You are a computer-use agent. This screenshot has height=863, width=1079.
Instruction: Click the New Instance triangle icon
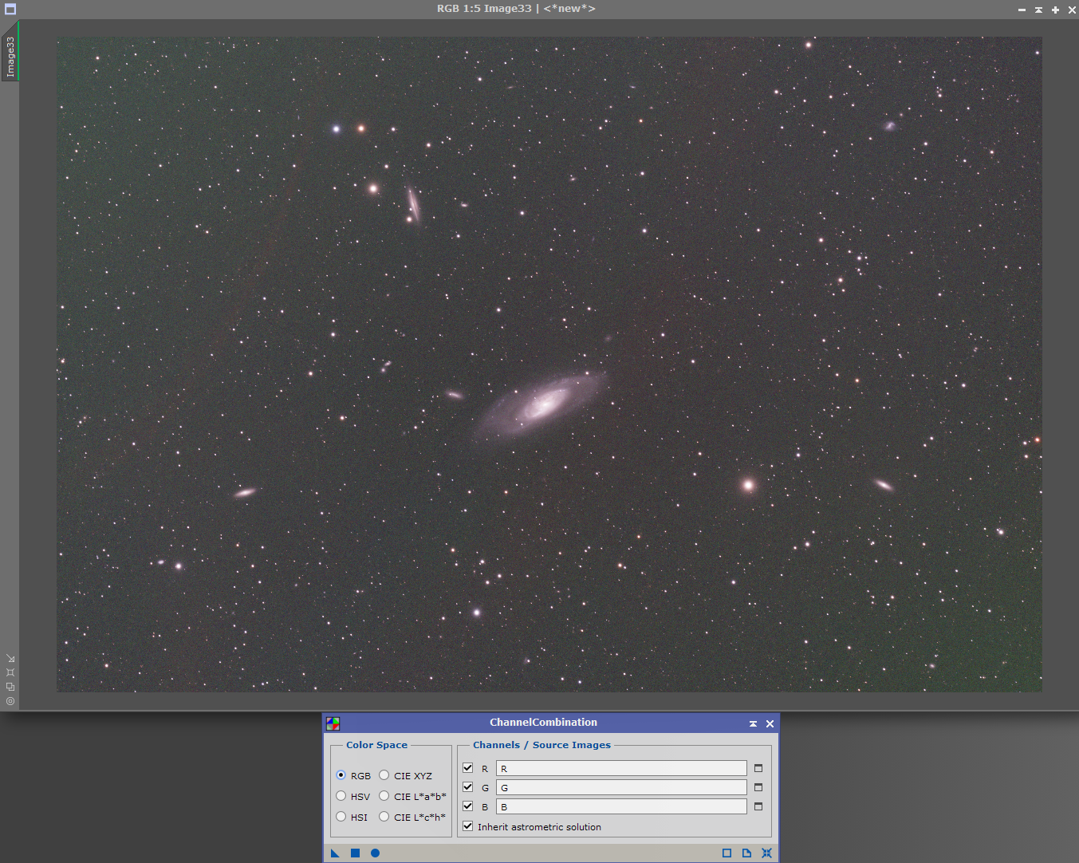335,853
